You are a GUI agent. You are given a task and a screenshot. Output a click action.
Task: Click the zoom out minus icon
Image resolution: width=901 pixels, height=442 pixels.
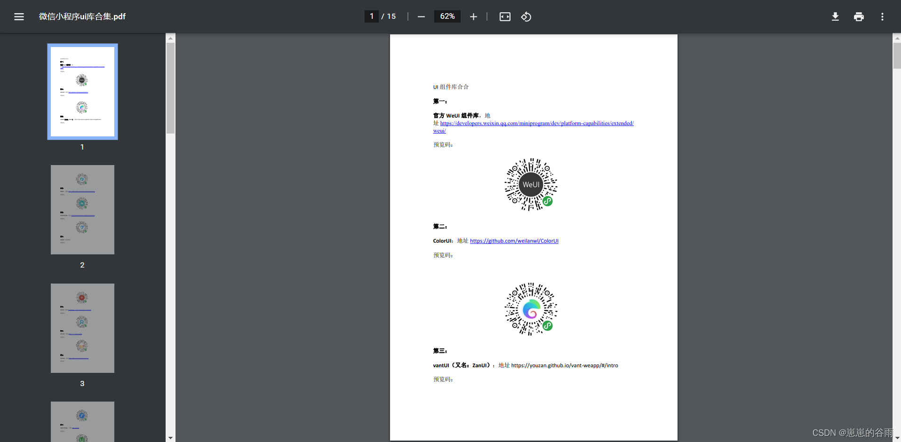coord(421,17)
